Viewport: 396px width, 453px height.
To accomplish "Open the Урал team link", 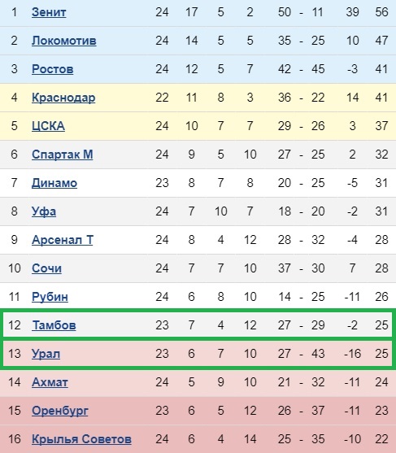I will pyautogui.click(x=46, y=354).
